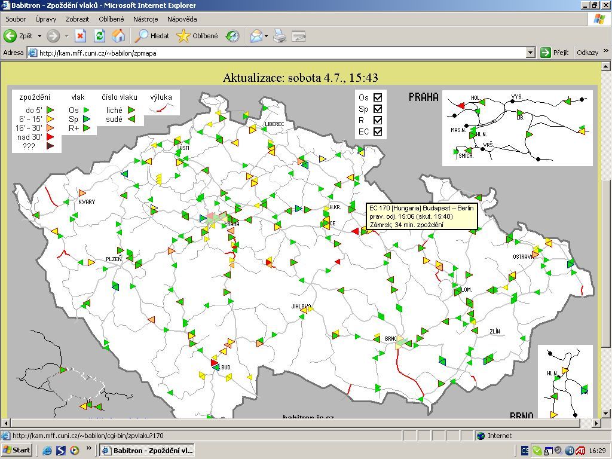Image resolution: width=612 pixels, height=459 pixels.
Task: Toggle the Os train type checkbox
Action: point(378,97)
